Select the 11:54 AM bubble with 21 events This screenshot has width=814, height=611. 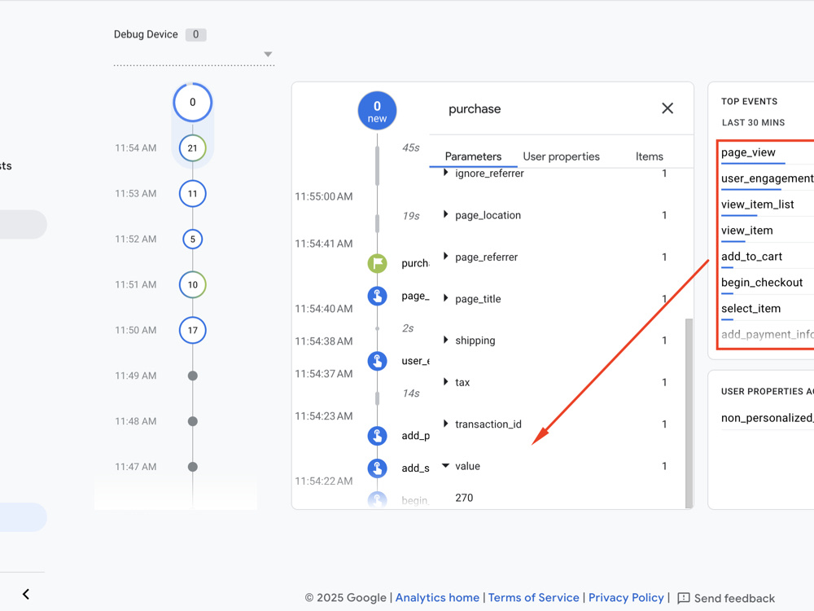pos(193,148)
